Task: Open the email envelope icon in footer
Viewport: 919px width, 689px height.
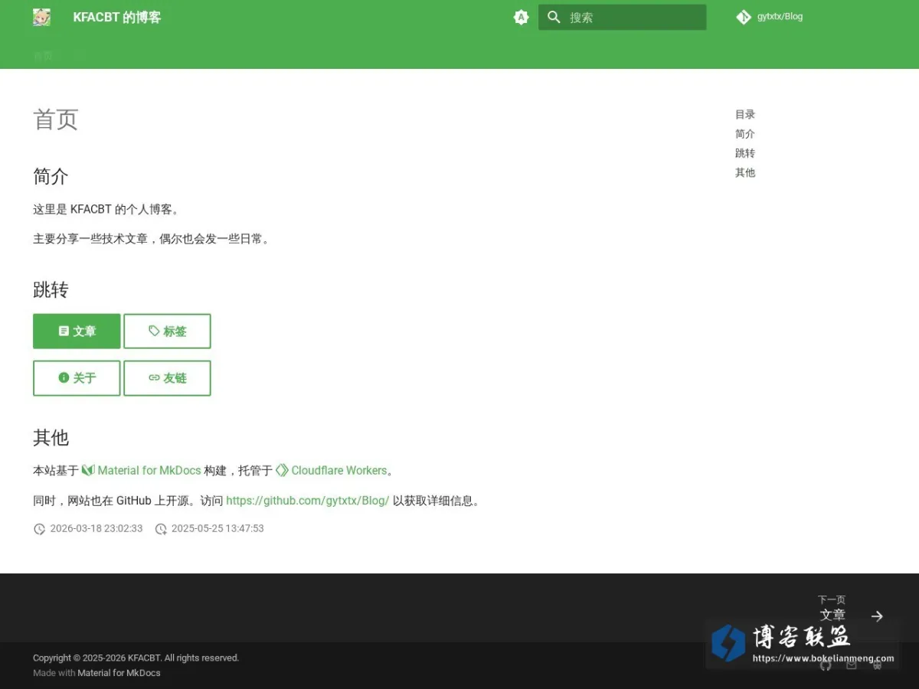Action: coord(852,665)
